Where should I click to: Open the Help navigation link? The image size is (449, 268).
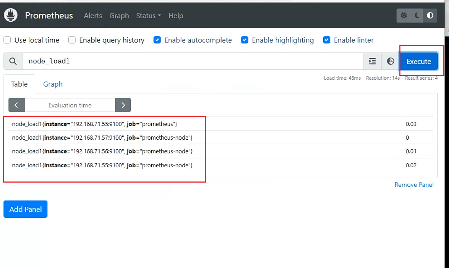pyautogui.click(x=176, y=16)
